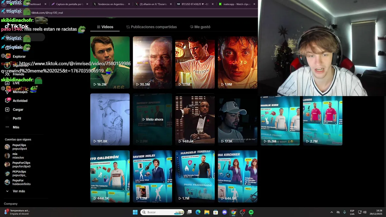Image resolution: width=386 pixels, height=217 pixels.
Task: Open Cristina Kirchner 646.5K video
Action: pos(238,176)
